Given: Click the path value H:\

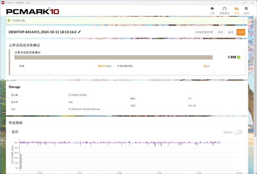Looking at the screenshot, I should coord(190,98).
